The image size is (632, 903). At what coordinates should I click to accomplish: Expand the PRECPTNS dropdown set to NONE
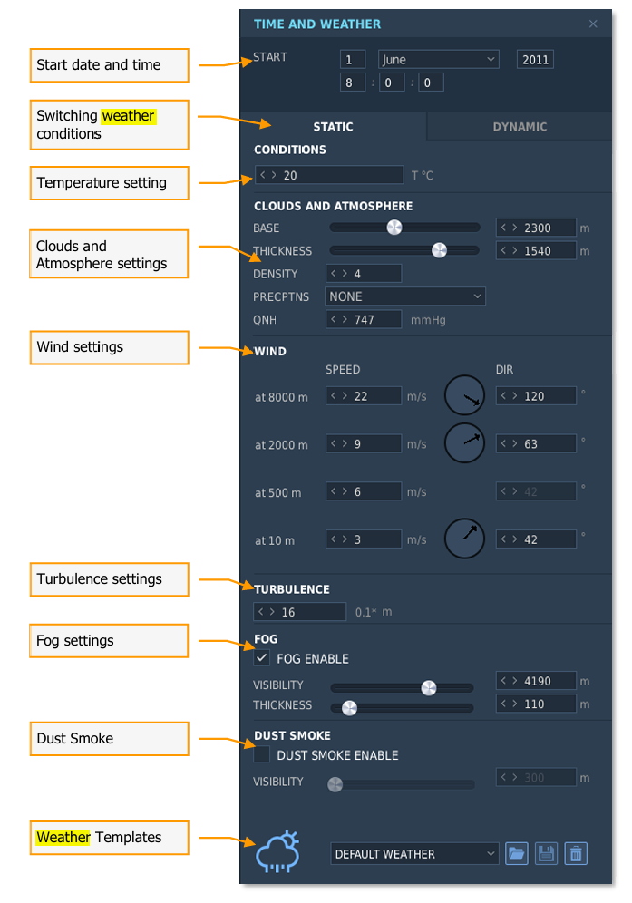click(x=405, y=296)
